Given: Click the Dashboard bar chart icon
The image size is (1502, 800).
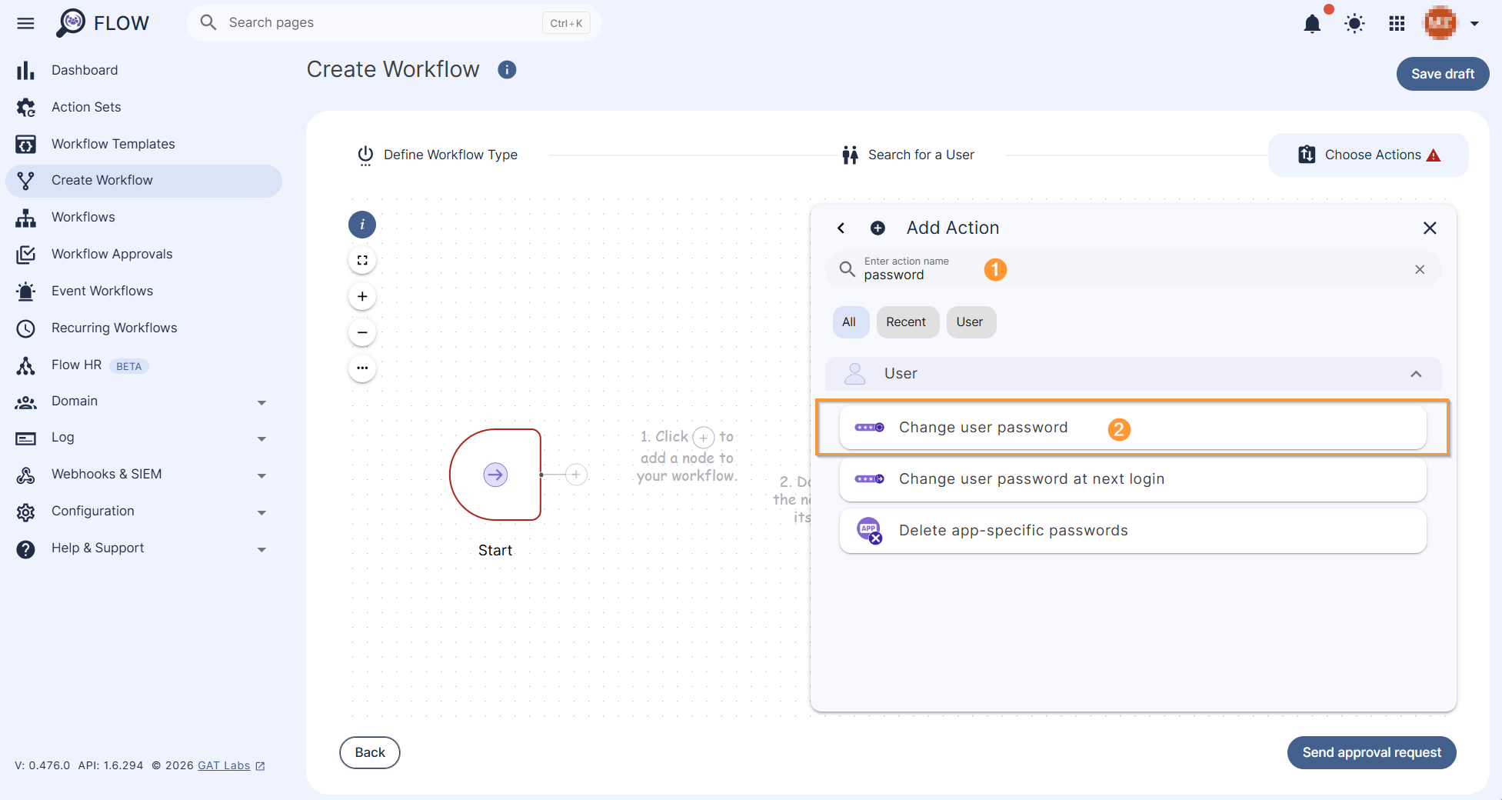Looking at the screenshot, I should pyautogui.click(x=25, y=71).
